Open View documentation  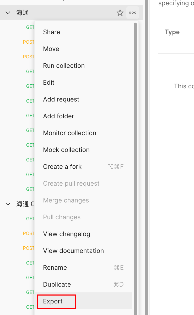pos(73,251)
